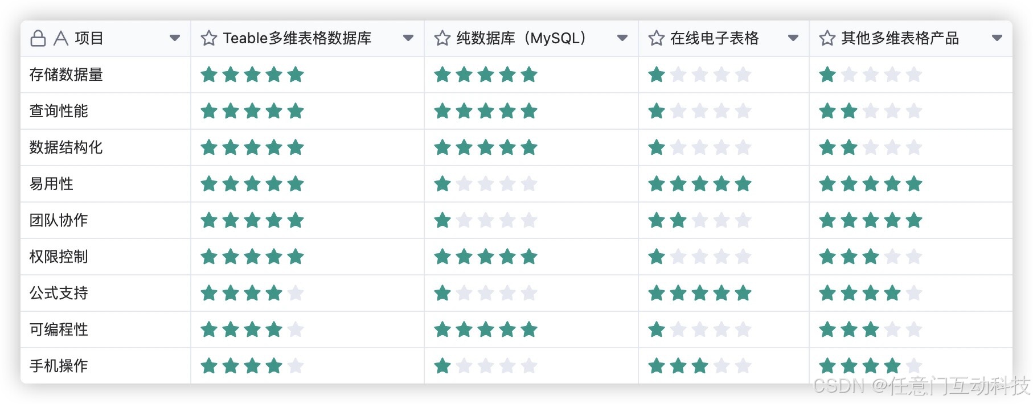Set 手机操作 Teable rating to fifth star

pos(296,366)
